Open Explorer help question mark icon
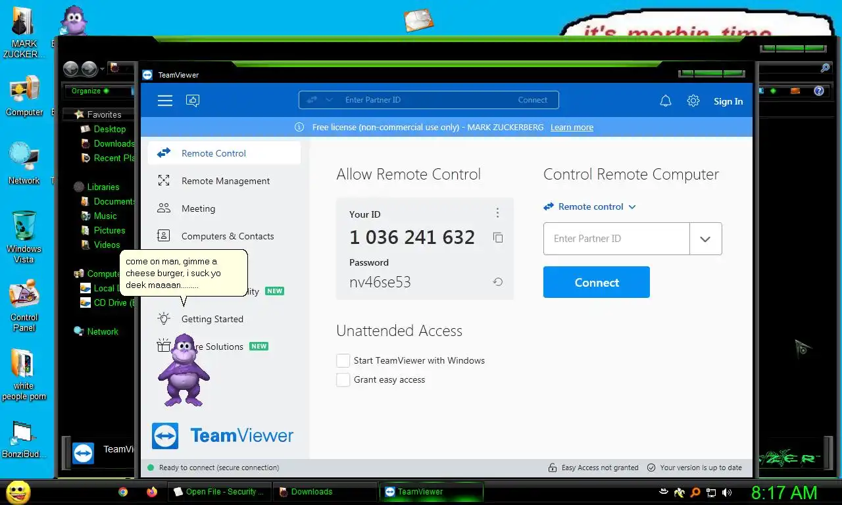The image size is (842, 505). (819, 91)
